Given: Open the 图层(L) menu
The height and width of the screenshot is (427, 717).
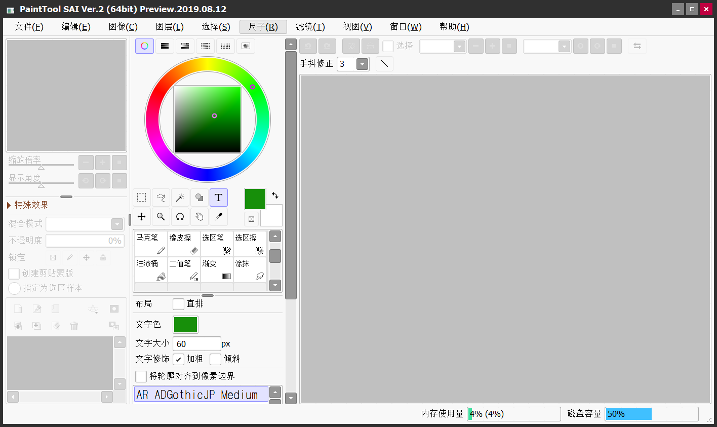Looking at the screenshot, I should pyautogui.click(x=170, y=27).
